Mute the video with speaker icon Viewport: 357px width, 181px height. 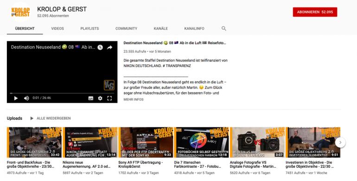point(26,98)
